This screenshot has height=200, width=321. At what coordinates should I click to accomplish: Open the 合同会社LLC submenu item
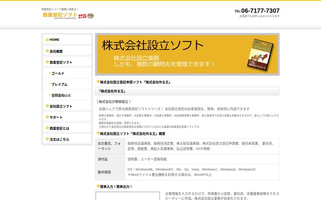[x=67, y=95]
